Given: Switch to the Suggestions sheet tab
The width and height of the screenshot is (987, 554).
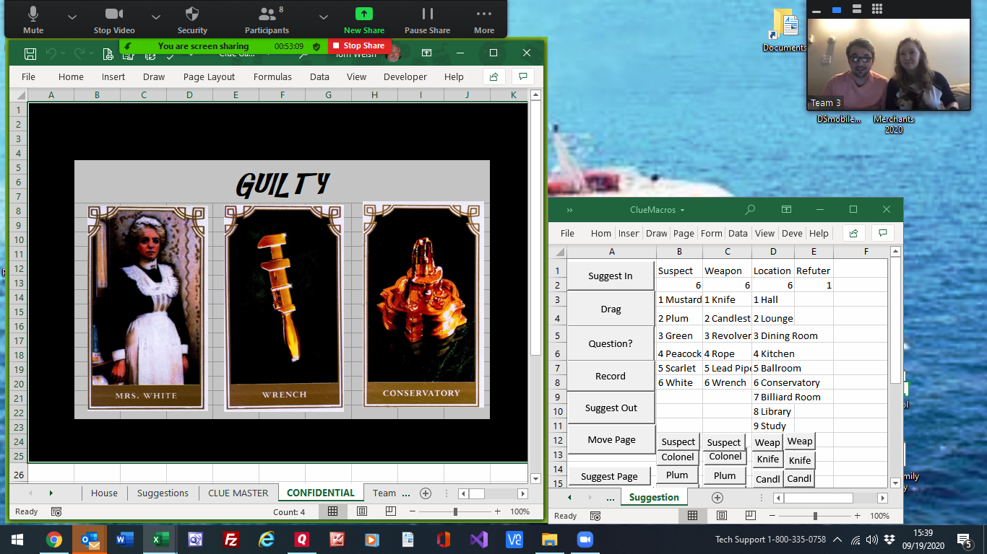Looking at the screenshot, I should click(163, 493).
